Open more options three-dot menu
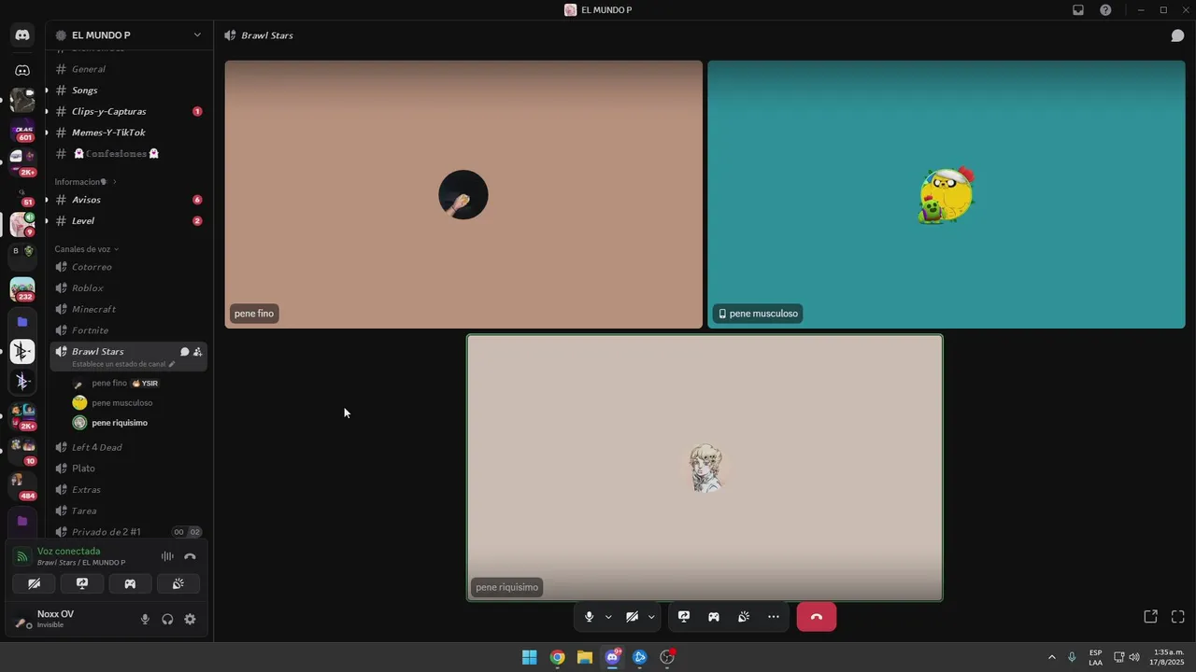Viewport: 1196px width, 672px height. click(x=774, y=617)
